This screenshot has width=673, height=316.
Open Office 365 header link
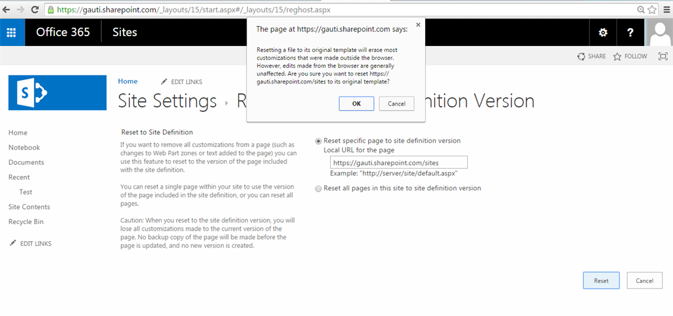point(63,32)
